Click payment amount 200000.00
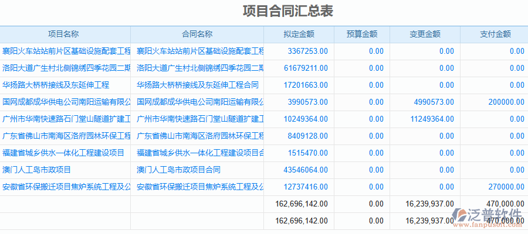The image size is (528, 234). pos(506,102)
